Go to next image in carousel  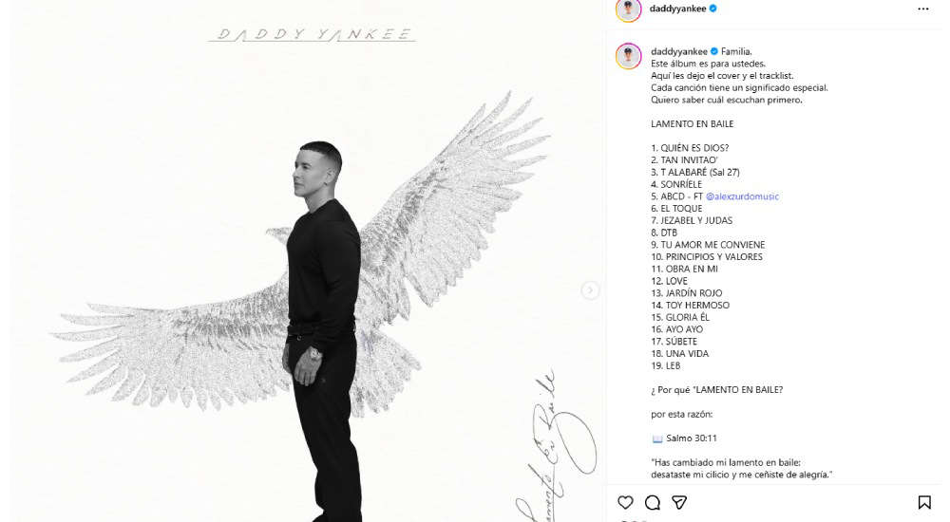tap(590, 290)
